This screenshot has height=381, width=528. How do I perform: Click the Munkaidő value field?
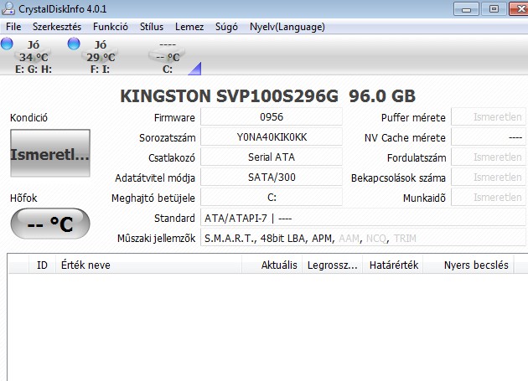coord(489,198)
